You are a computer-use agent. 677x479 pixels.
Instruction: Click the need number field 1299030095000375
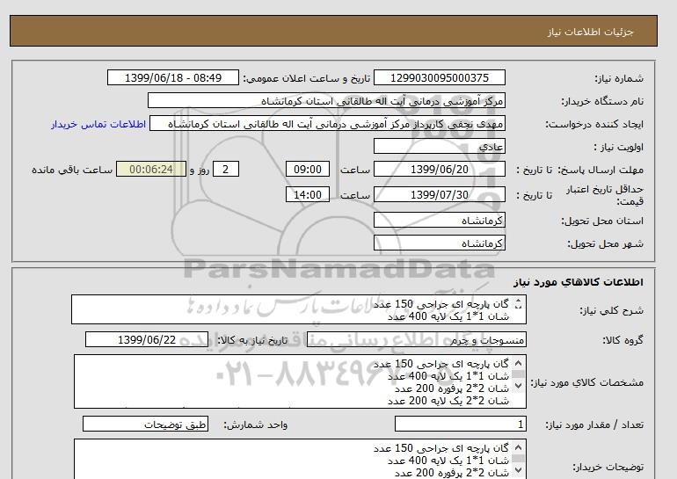[439, 77]
